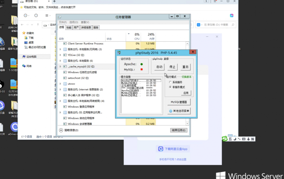Select the 系统服务 radio button

pos(170,82)
